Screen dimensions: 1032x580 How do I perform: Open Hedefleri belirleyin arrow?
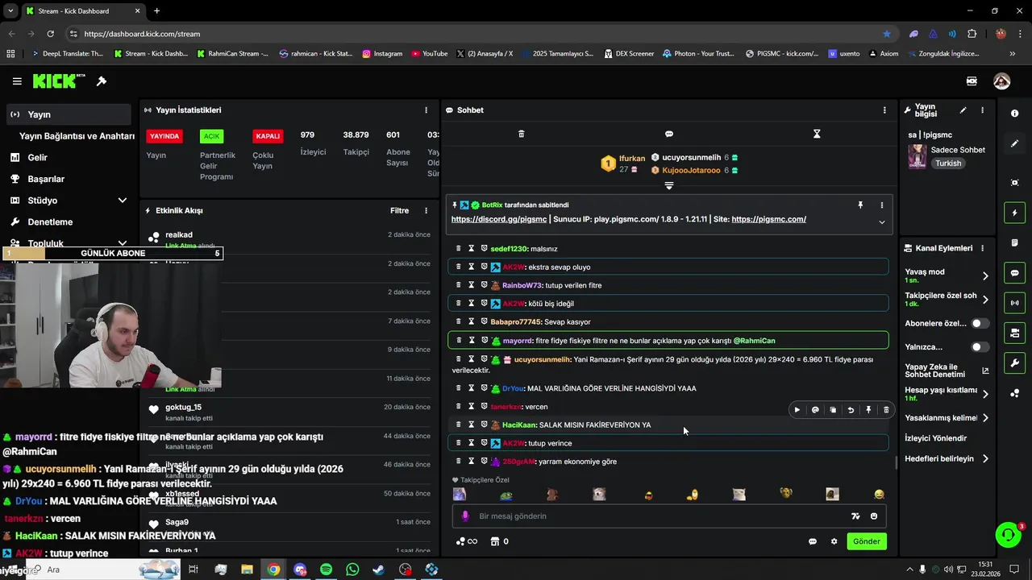coord(985,459)
